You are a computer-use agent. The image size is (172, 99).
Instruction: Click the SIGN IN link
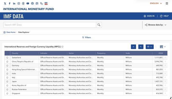point(149,16)
